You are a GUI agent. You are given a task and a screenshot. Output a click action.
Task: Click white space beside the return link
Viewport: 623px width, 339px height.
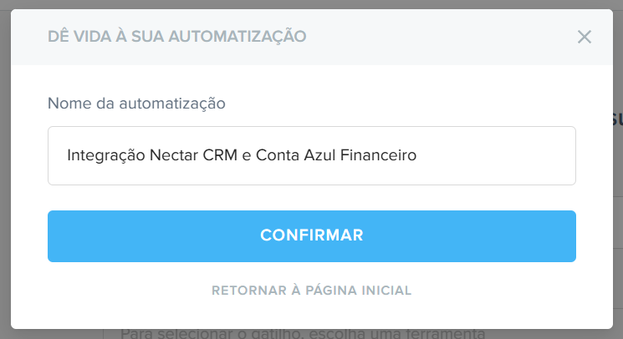point(497,291)
